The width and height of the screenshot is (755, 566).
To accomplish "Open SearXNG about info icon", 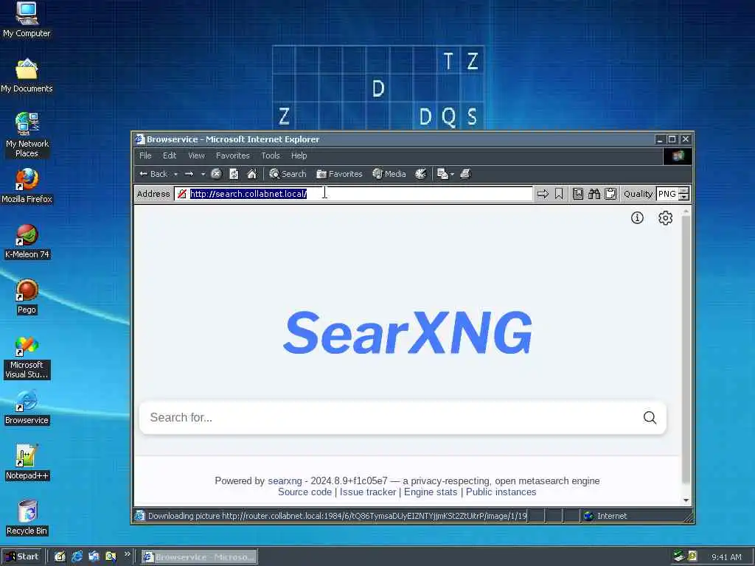I will click(637, 218).
